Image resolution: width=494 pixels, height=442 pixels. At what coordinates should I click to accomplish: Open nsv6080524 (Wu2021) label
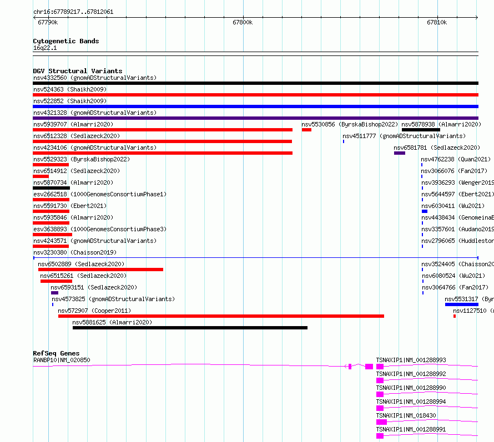(x=453, y=276)
